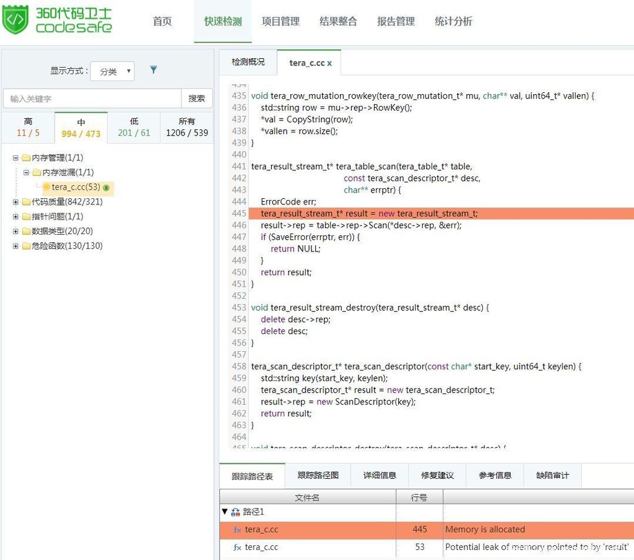Click the 路径1 path icon
Viewport: 634px width, 560px height.
[235, 512]
